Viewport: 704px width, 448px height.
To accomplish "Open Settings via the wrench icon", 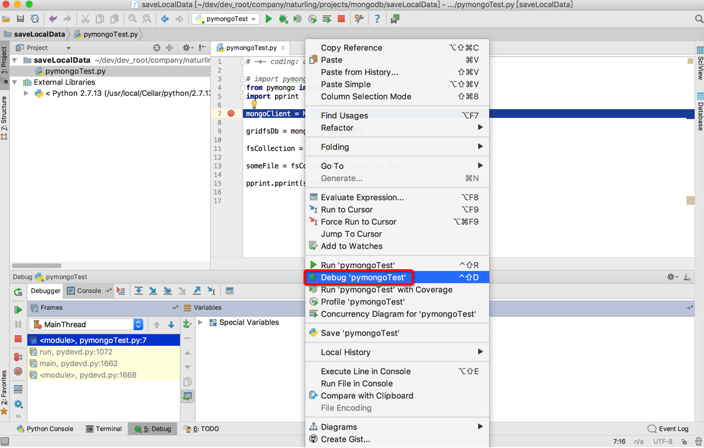I will pos(359,19).
